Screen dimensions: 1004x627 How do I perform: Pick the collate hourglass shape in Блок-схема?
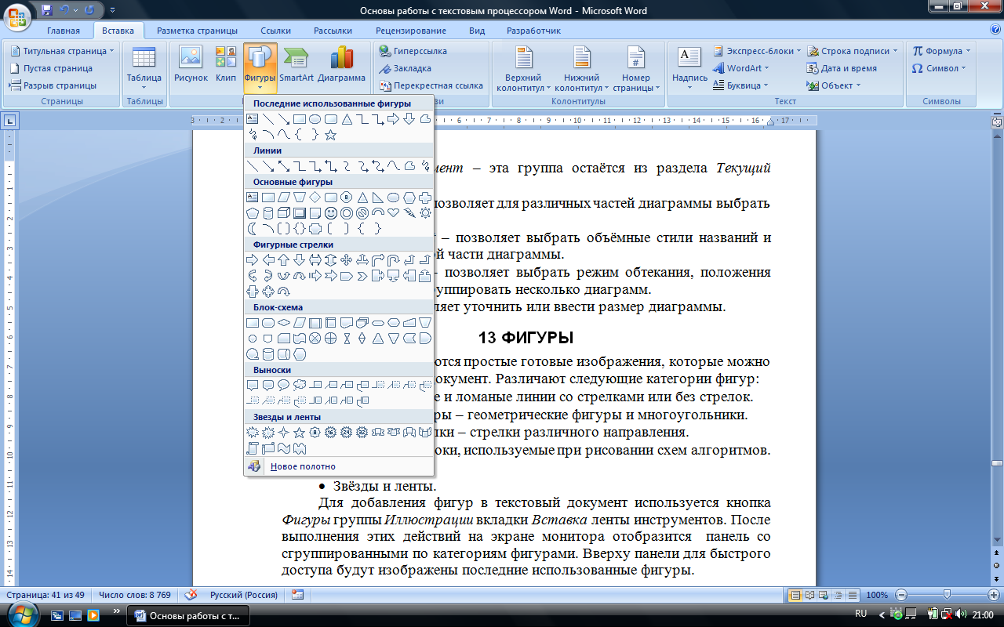[x=347, y=338]
